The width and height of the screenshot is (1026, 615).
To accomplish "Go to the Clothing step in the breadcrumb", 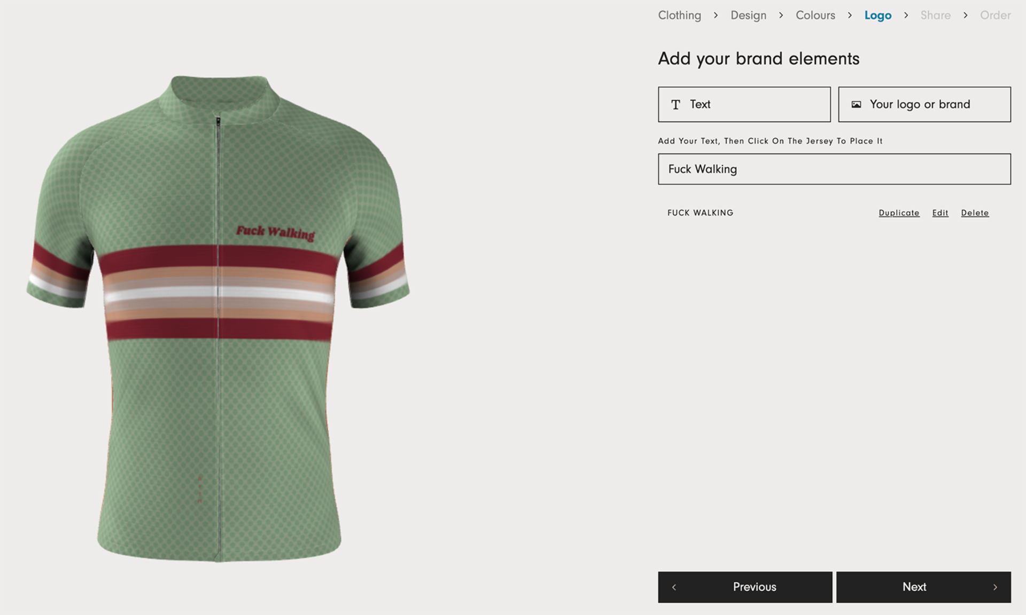I will click(x=679, y=15).
